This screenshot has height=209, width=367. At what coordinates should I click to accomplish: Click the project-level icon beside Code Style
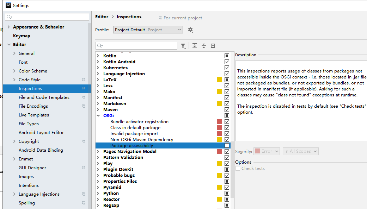click(x=84, y=80)
